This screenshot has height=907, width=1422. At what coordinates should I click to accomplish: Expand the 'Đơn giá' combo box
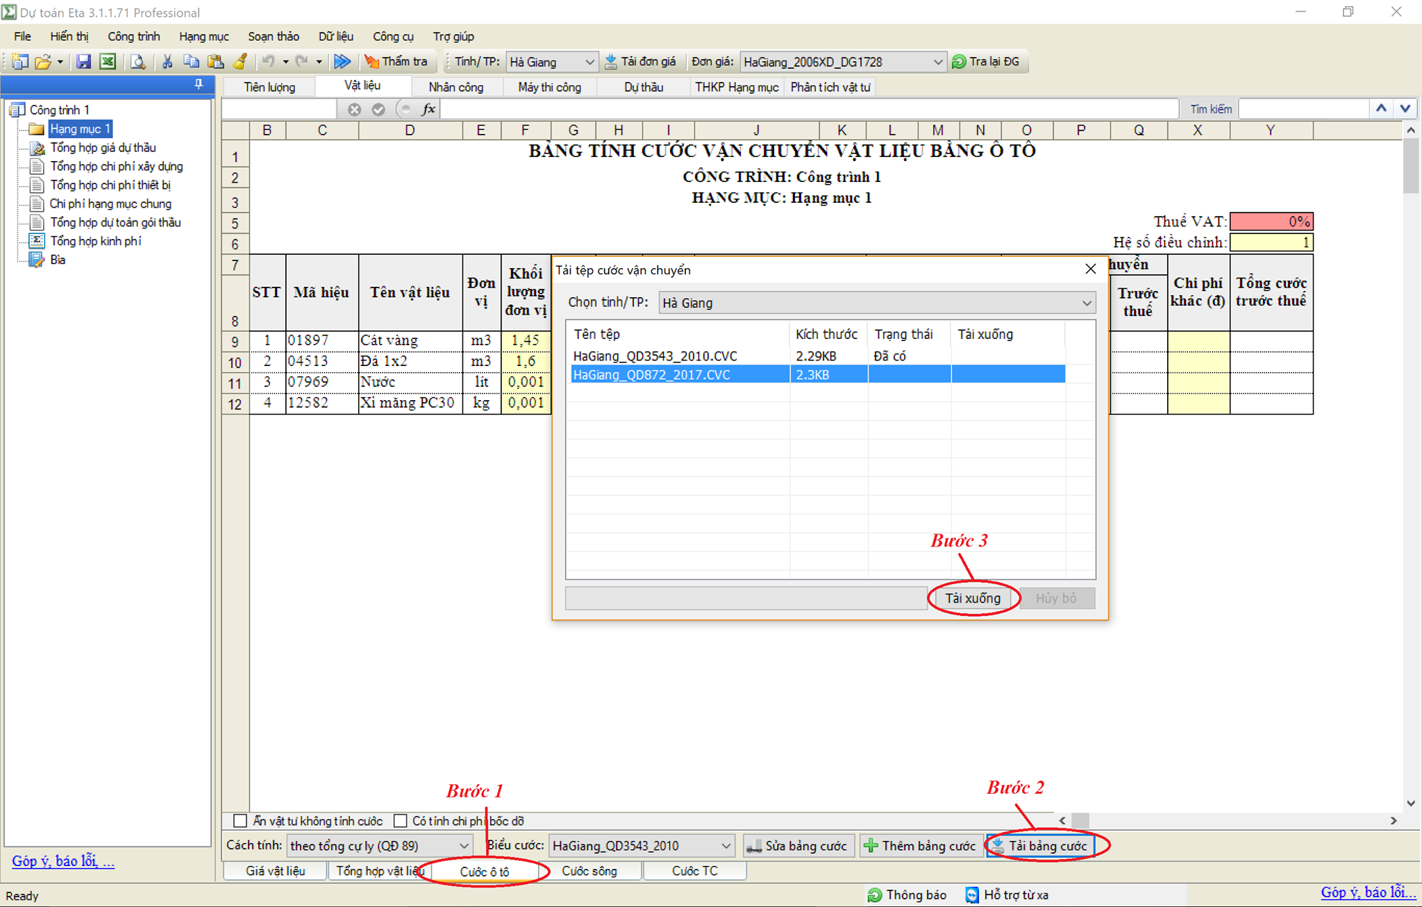(x=937, y=62)
